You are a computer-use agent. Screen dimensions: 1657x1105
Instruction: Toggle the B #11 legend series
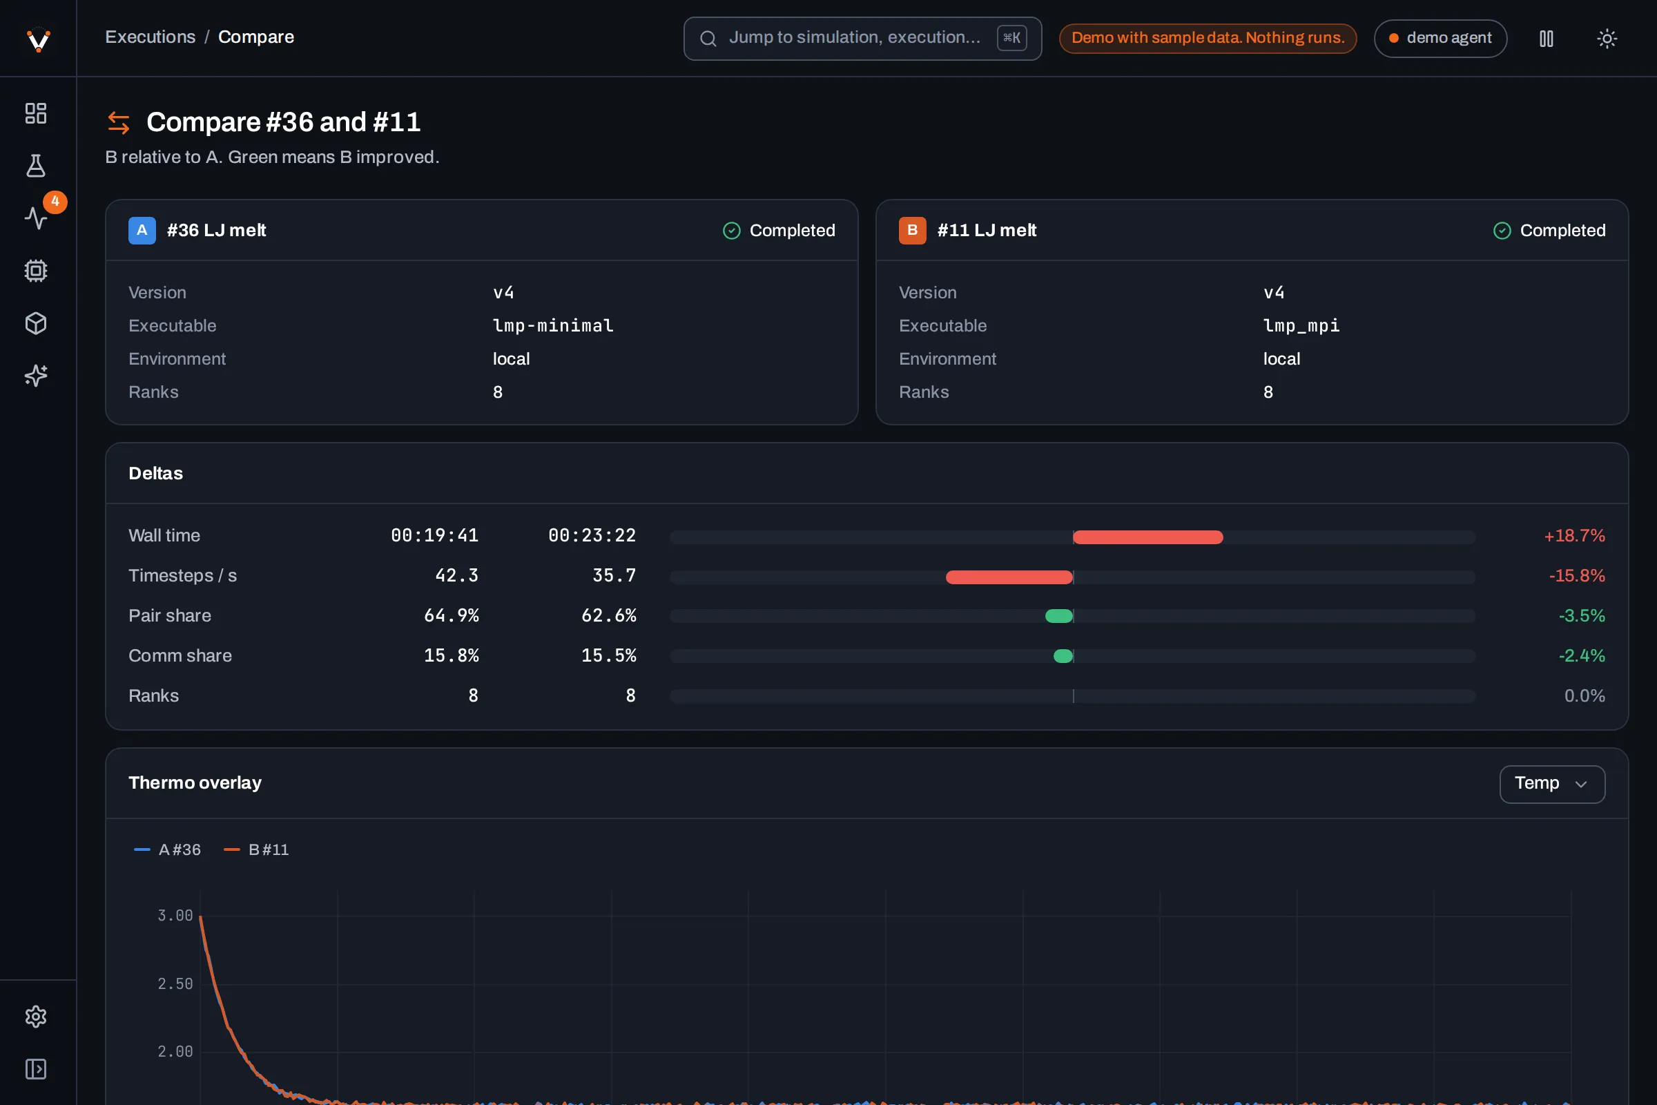click(255, 849)
